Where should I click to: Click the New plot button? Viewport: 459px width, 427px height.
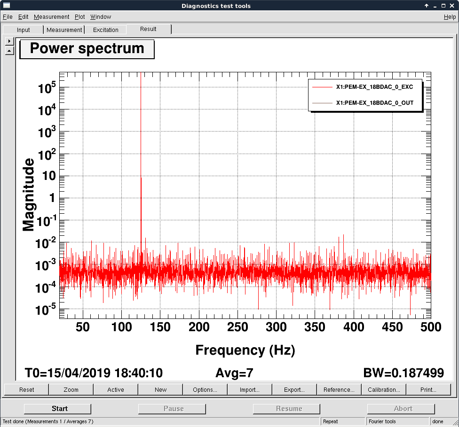(x=160, y=389)
